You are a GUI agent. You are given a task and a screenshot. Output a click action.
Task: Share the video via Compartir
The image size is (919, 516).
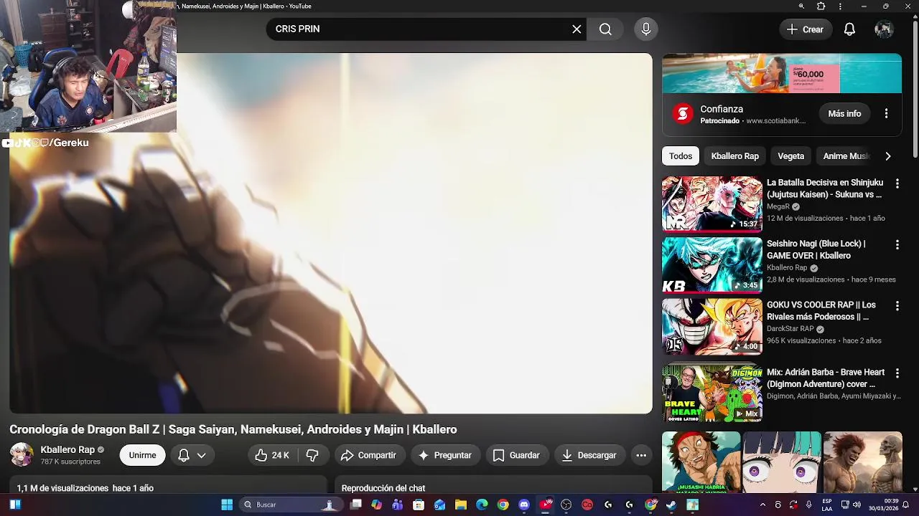368,455
